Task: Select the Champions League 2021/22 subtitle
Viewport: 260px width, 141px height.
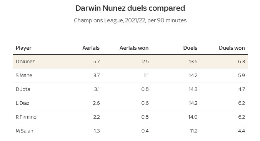Action: click(130, 20)
